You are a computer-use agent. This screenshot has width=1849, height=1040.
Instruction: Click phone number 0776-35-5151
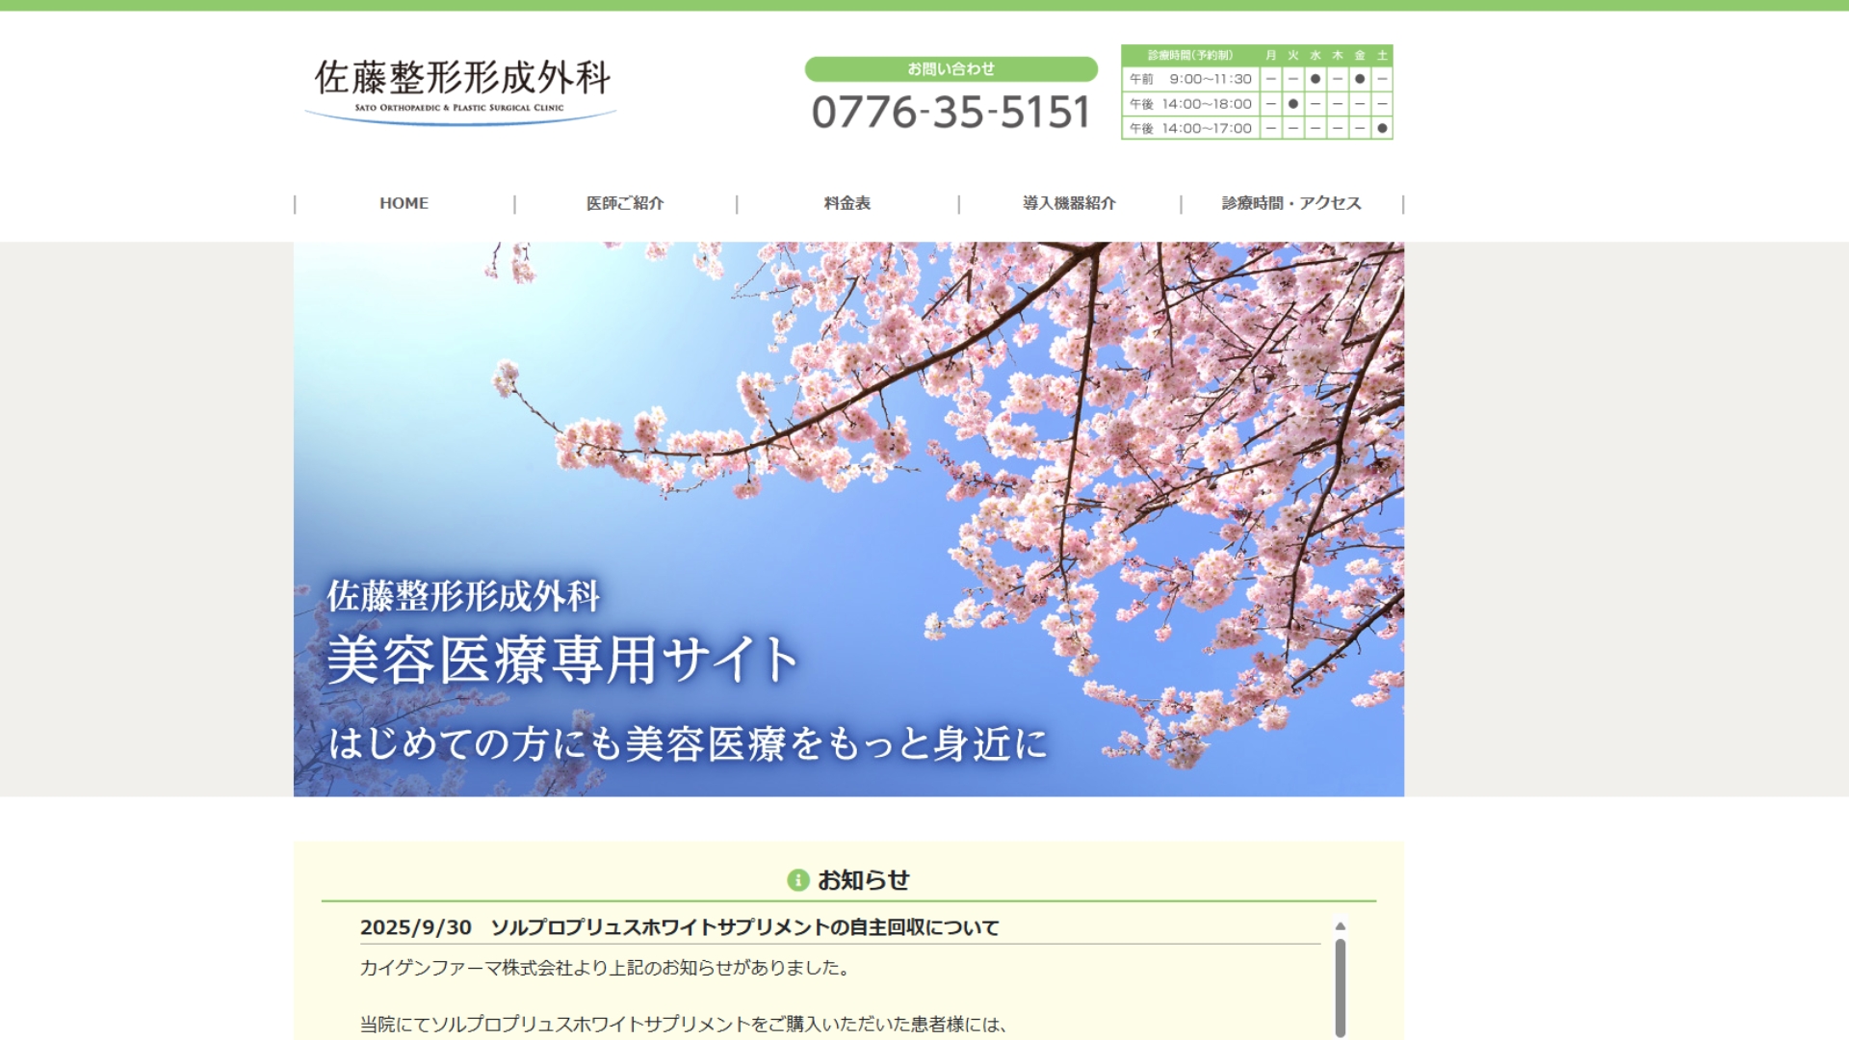(951, 112)
